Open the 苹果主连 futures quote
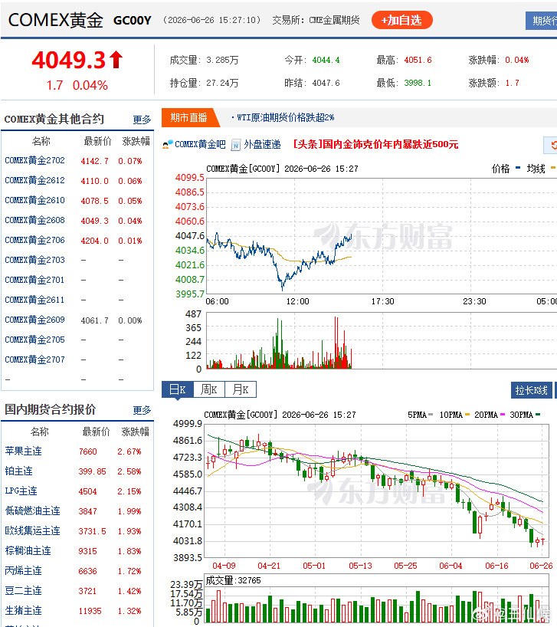 coord(23,451)
